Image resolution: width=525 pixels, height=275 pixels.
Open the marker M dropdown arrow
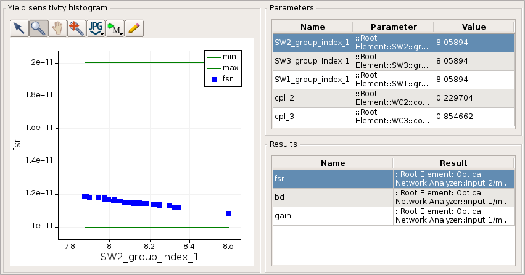(121, 34)
